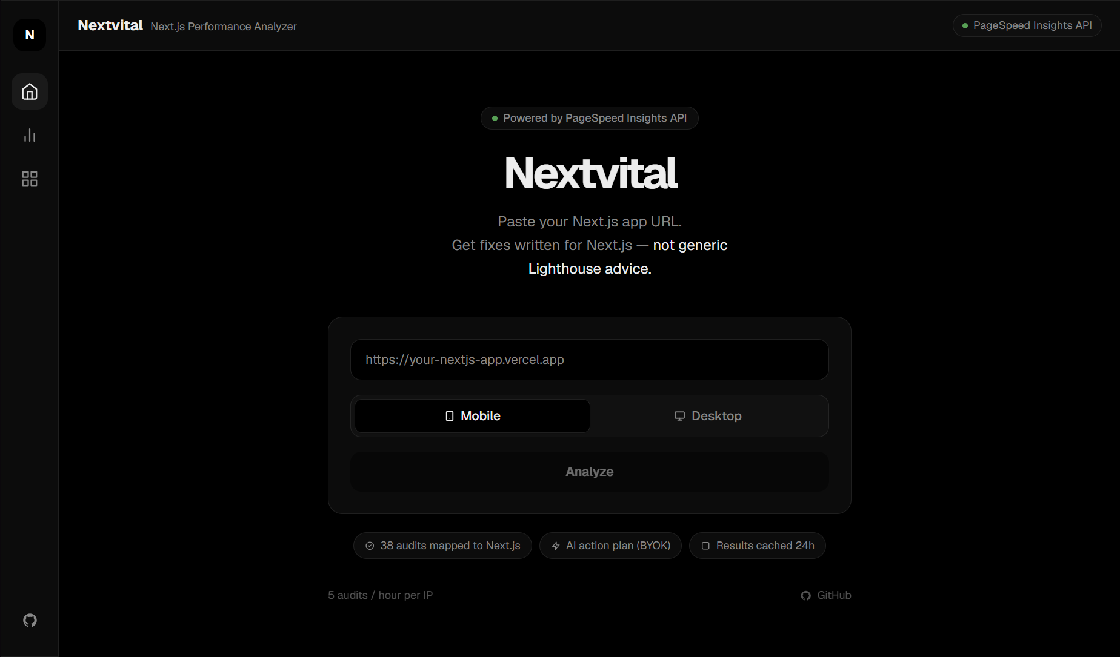1120x657 pixels.
Task: Switch to Desktop device option
Action: [x=707, y=416]
